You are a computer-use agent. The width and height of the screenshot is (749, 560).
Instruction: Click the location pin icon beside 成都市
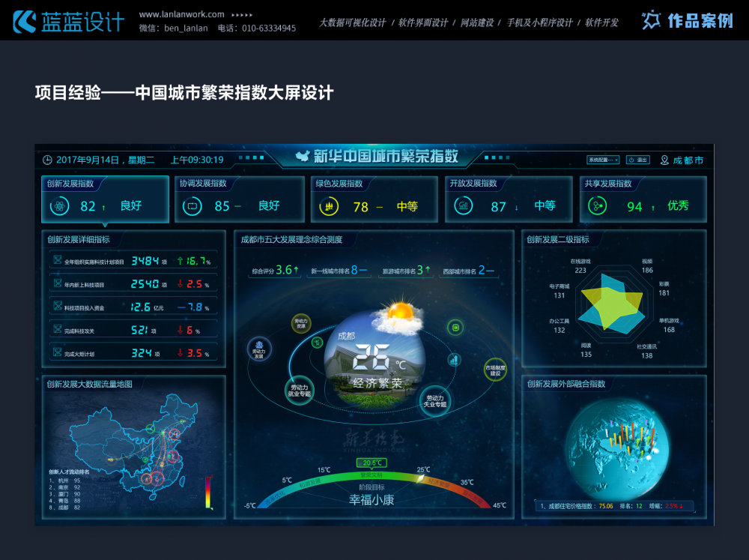click(x=664, y=160)
